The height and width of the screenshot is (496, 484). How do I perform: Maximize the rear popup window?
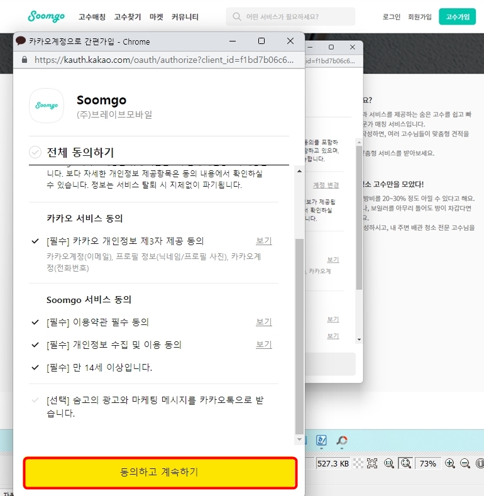pyautogui.click(x=331, y=47)
